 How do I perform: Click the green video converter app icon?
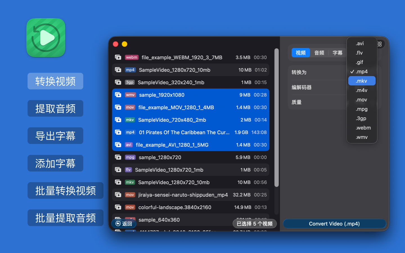pyautogui.click(x=46, y=38)
